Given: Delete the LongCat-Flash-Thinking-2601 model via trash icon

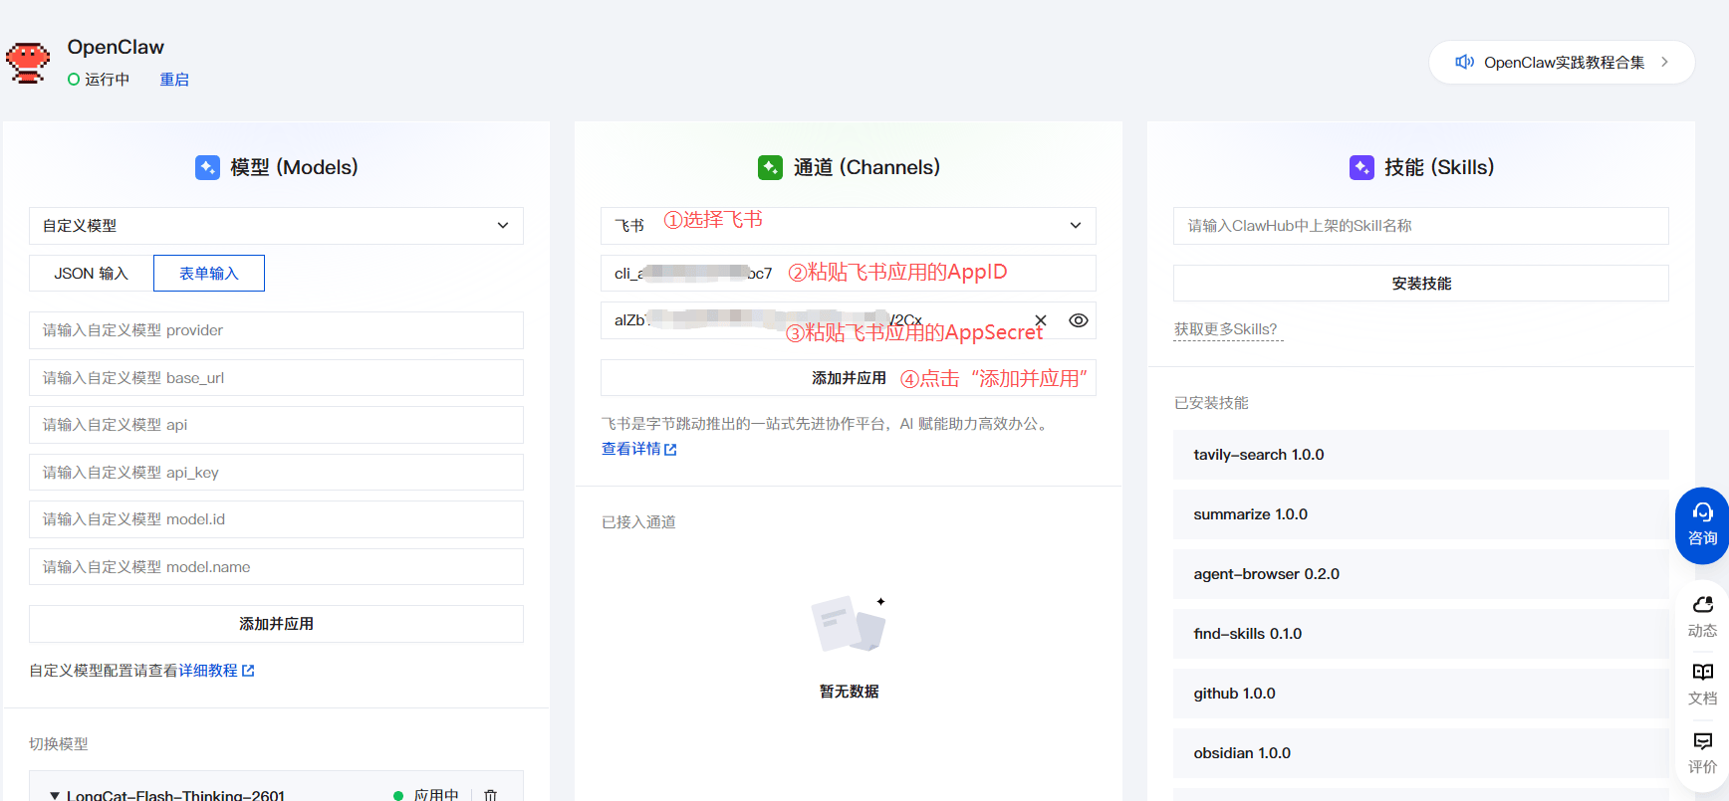Looking at the screenshot, I should coord(490,795).
